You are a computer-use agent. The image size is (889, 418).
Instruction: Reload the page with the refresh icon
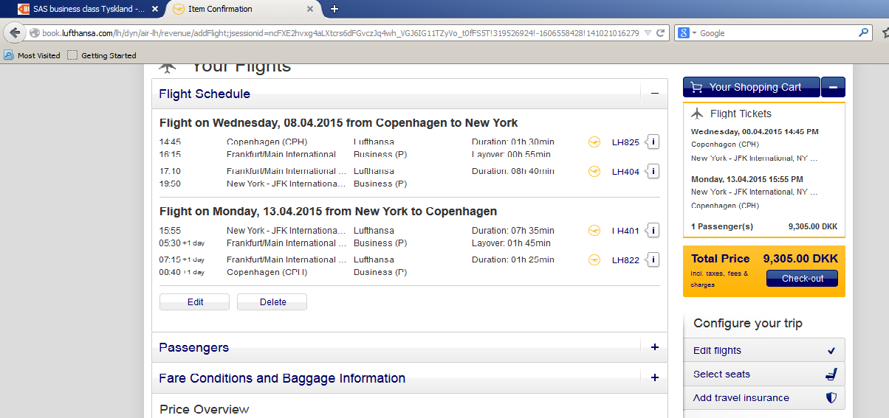661,33
